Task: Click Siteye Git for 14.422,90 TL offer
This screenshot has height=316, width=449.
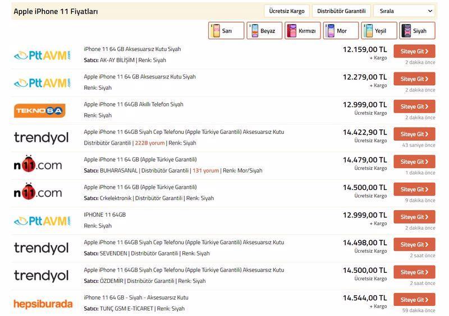Action: click(414, 134)
